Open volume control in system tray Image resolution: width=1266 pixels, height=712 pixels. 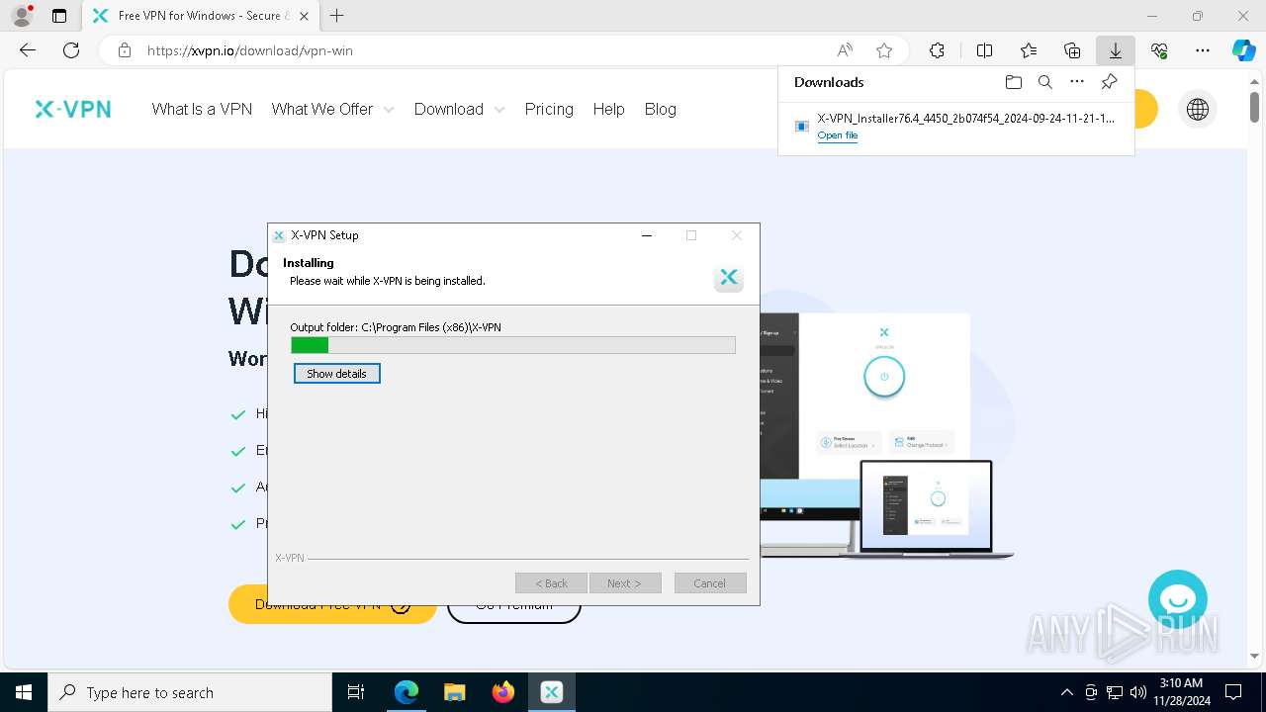tap(1137, 692)
